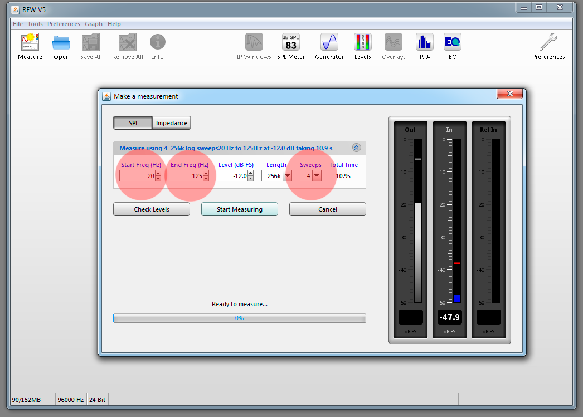Collapse the measurement settings panel
Image resolution: width=583 pixels, height=417 pixels.
point(356,148)
